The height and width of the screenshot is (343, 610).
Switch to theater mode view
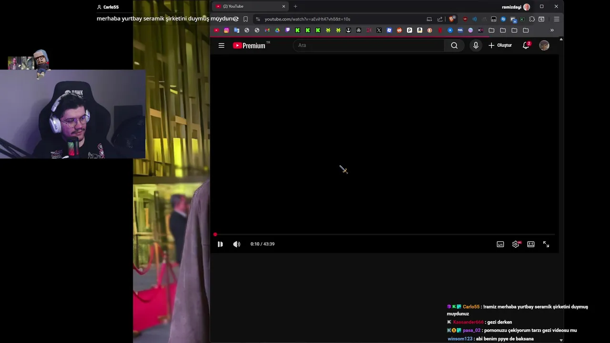(x=531, y=244)
